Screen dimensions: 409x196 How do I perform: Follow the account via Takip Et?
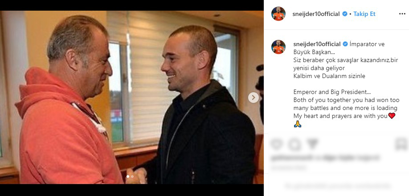click(x=364, y=14)
